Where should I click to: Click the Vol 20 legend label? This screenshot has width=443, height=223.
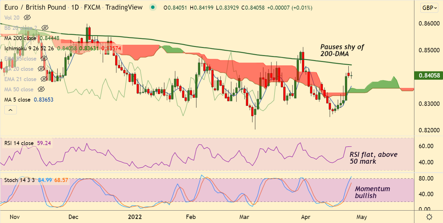pyautogui.click(x=12, y=17)
